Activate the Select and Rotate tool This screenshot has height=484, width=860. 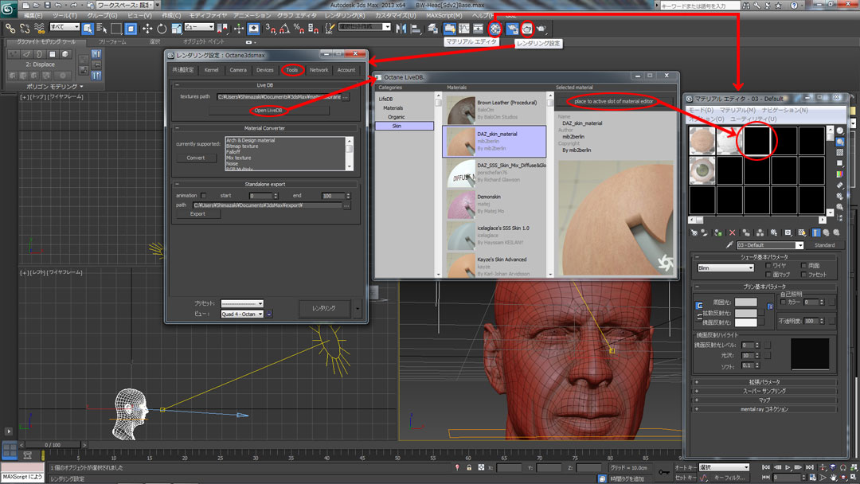(162, 29)
